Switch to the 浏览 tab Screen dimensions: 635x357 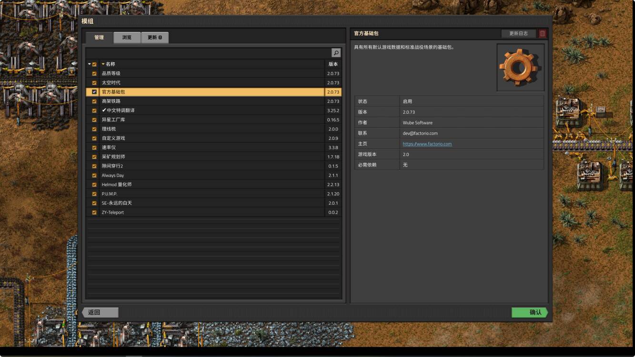pyautogui.click(x=127, y=38)
